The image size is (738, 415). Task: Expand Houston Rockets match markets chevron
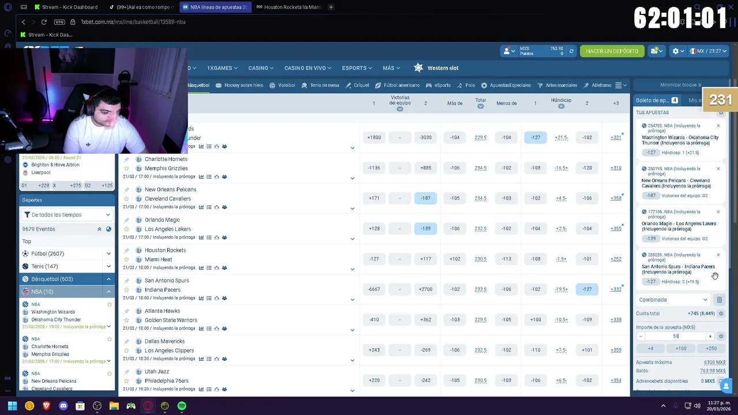pyautogui.click(x=352, y=269)
